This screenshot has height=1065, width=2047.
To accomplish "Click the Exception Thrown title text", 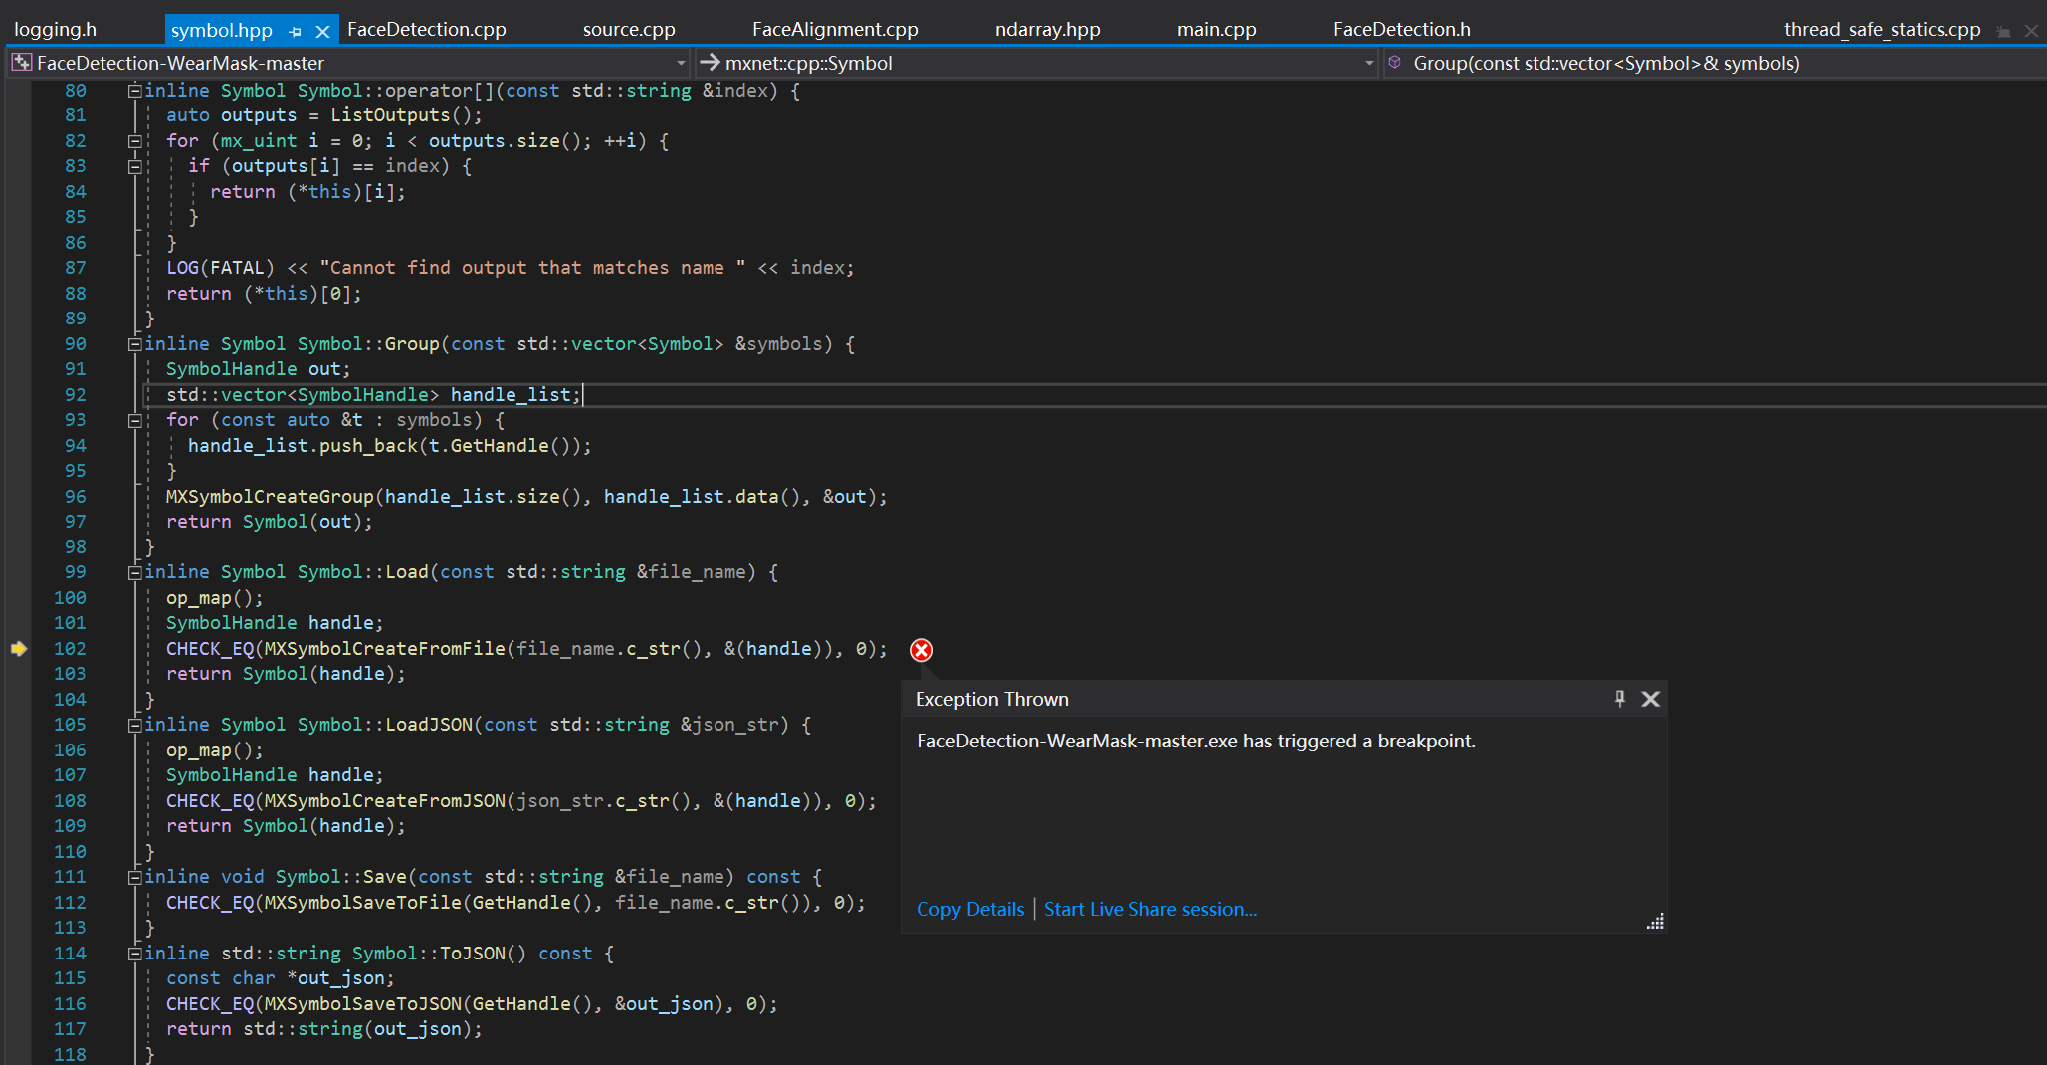I will [992, 699].
